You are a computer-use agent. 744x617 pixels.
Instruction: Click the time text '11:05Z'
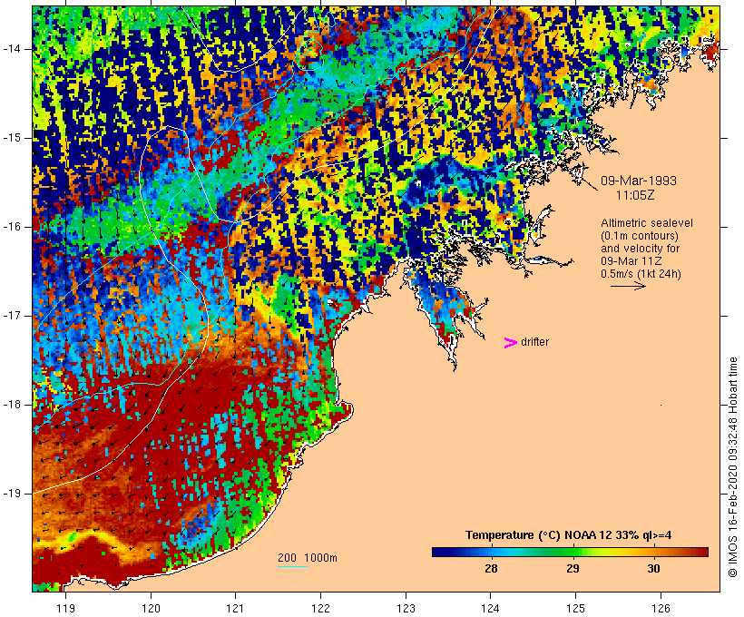(635, 195)
